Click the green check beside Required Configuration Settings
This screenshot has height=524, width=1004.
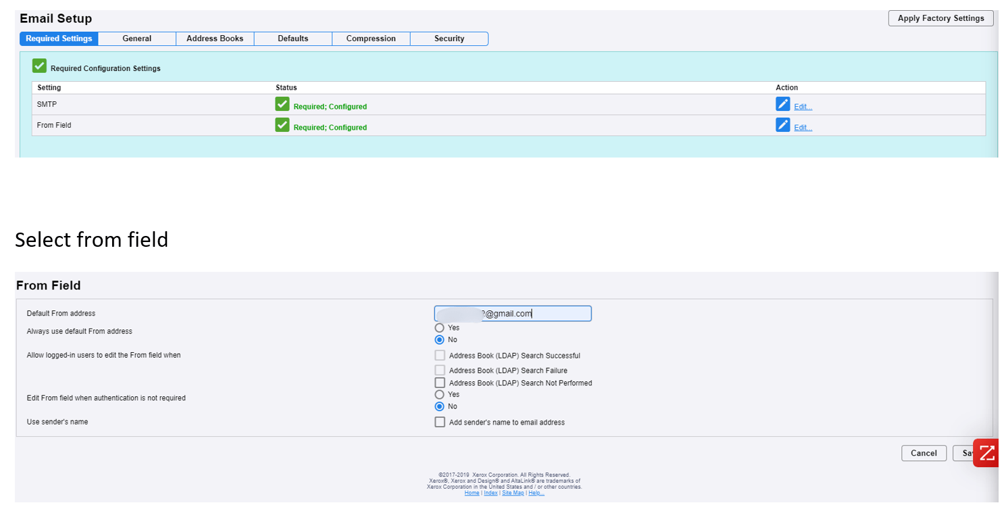point(39,66)
